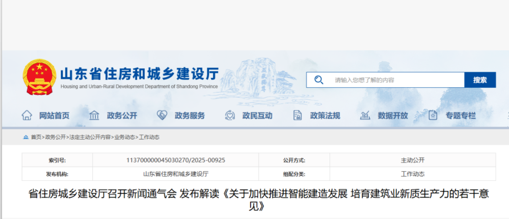The image size is (509, 219).
Task: Click the handshake icon beside 政务服务
Action: pos(162,115)
